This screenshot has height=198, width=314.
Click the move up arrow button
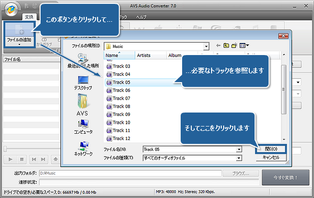pyautogui.click(x=56, y=159)
